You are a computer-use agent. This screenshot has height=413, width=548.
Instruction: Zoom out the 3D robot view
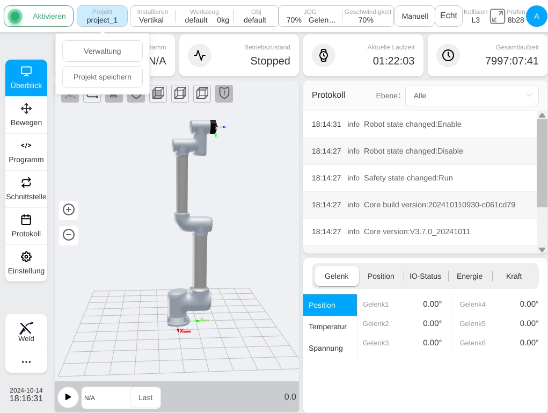[69, 235]
